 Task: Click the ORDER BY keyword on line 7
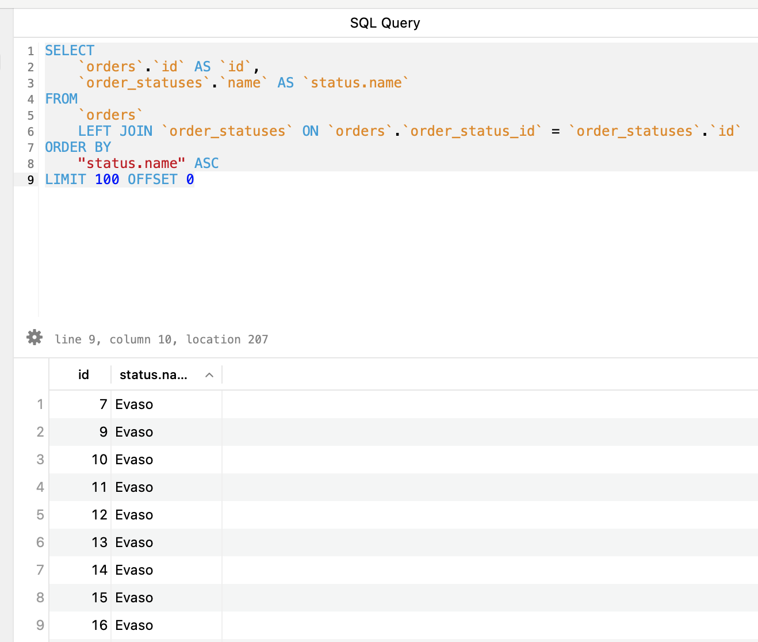(x=78, y=147)
